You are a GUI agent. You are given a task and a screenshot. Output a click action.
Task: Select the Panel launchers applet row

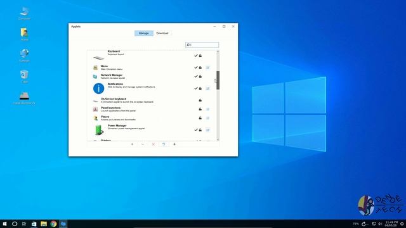click(152, 109)
